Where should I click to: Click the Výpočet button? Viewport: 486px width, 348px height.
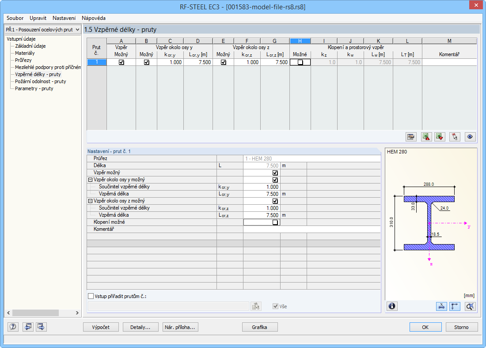point(101,327)
